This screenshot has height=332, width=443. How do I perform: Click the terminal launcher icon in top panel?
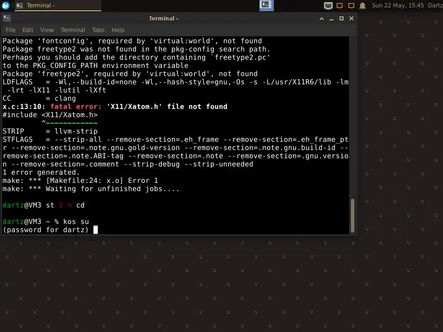tap(266, 5)
